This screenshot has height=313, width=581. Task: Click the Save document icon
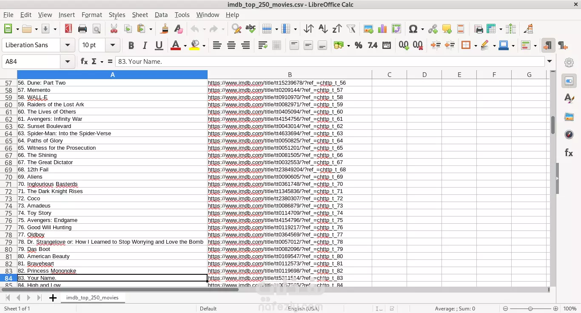click(45, 29)
